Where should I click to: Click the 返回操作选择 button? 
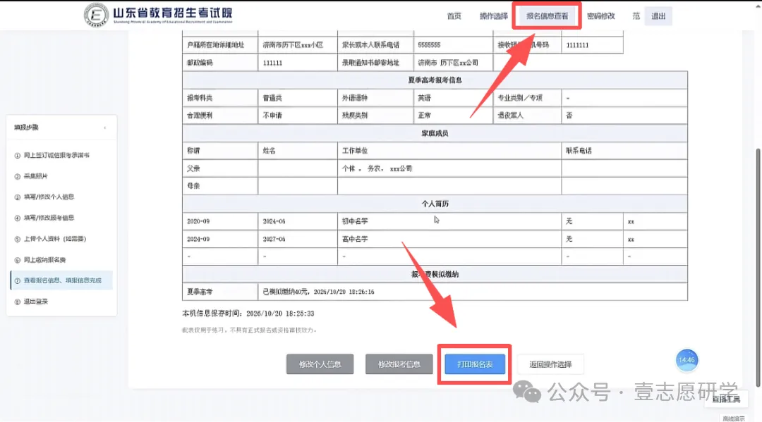[x=550, y=364]
